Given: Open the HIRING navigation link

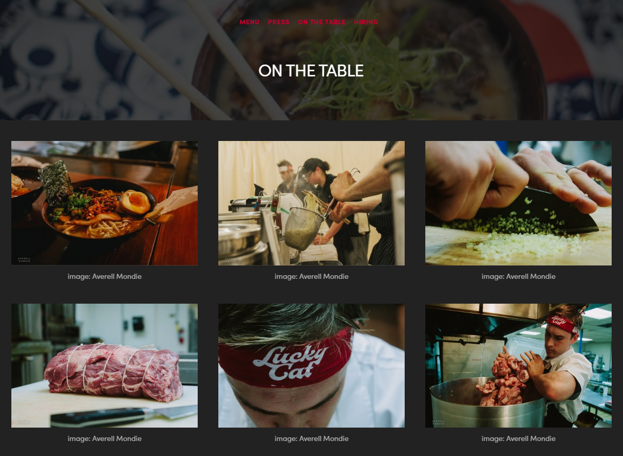Looking at the screenshot, I should (x=366, y=22).
